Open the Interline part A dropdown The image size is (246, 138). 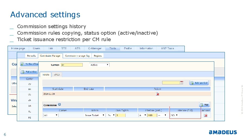[143, 115]
